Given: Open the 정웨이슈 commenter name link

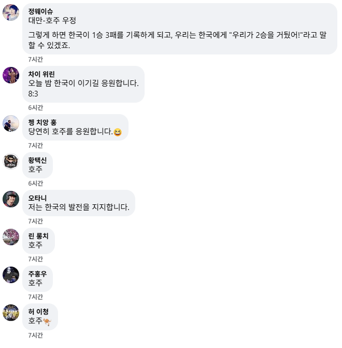Looking at the screenshot, I should click(x=41, y=12).
